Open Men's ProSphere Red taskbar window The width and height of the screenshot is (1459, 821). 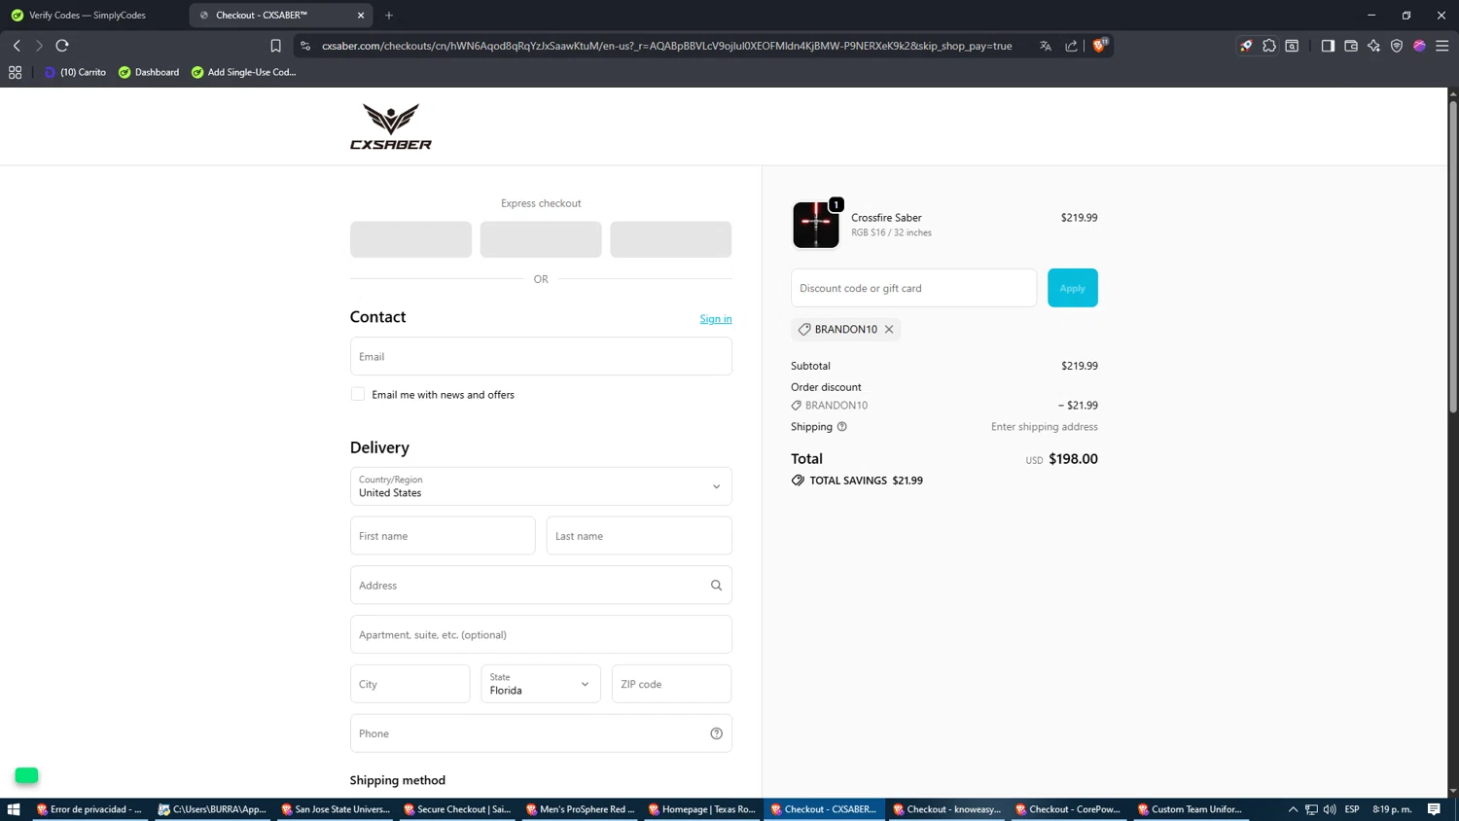pyautogui.click(x=580, y=809)
